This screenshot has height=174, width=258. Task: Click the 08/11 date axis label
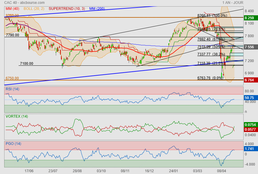coord(125,171)
